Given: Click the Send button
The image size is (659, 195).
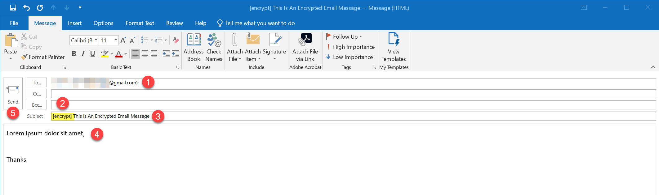Looking at the screenshot, I should click(13, 93).
